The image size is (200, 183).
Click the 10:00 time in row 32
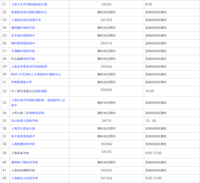pos(150,91)
